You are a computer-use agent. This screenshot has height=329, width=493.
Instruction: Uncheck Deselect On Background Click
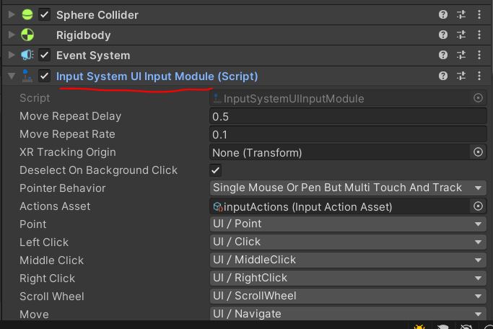point(215,170)
